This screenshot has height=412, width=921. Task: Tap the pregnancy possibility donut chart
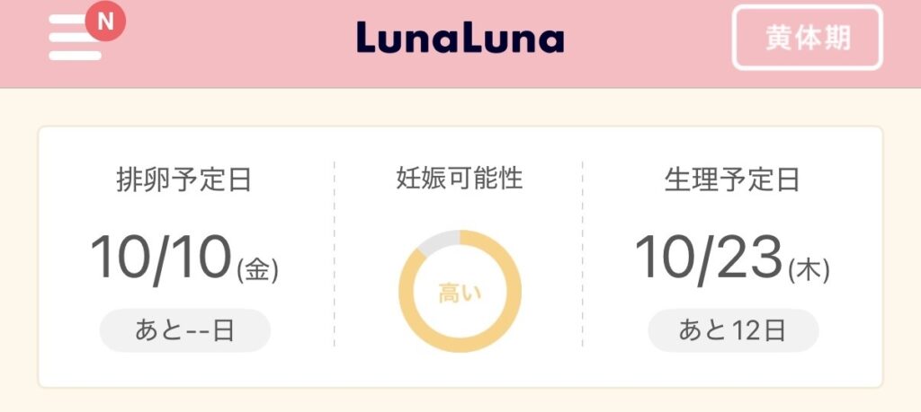coord(460,292)
